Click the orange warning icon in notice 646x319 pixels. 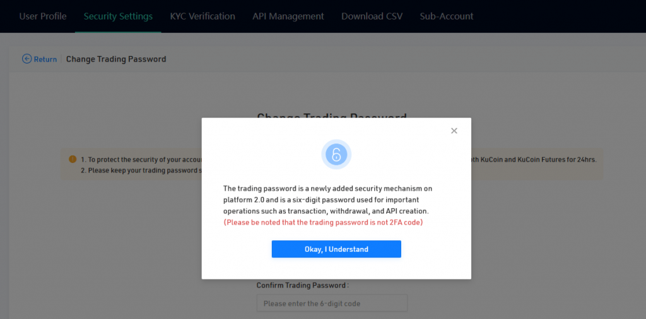click(73, 160)
